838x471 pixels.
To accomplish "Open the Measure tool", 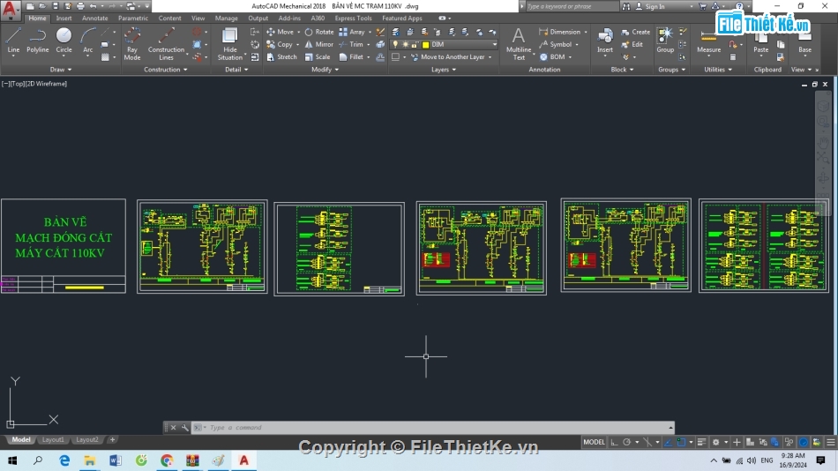I will pos(708,41).
